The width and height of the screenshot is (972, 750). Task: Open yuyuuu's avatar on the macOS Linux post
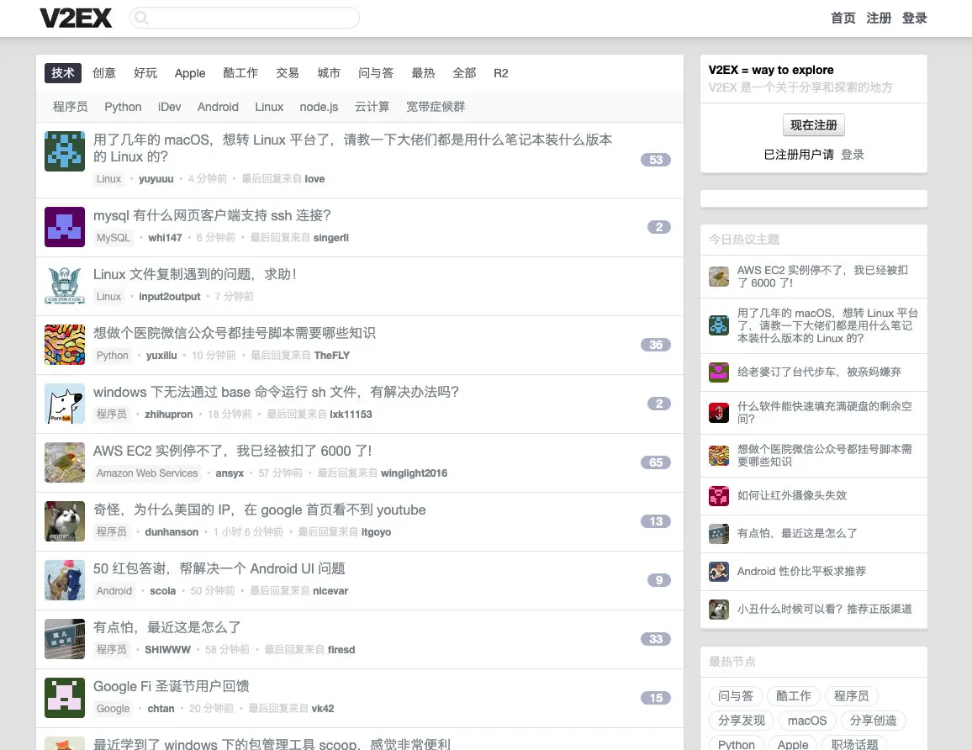(65, 151)
